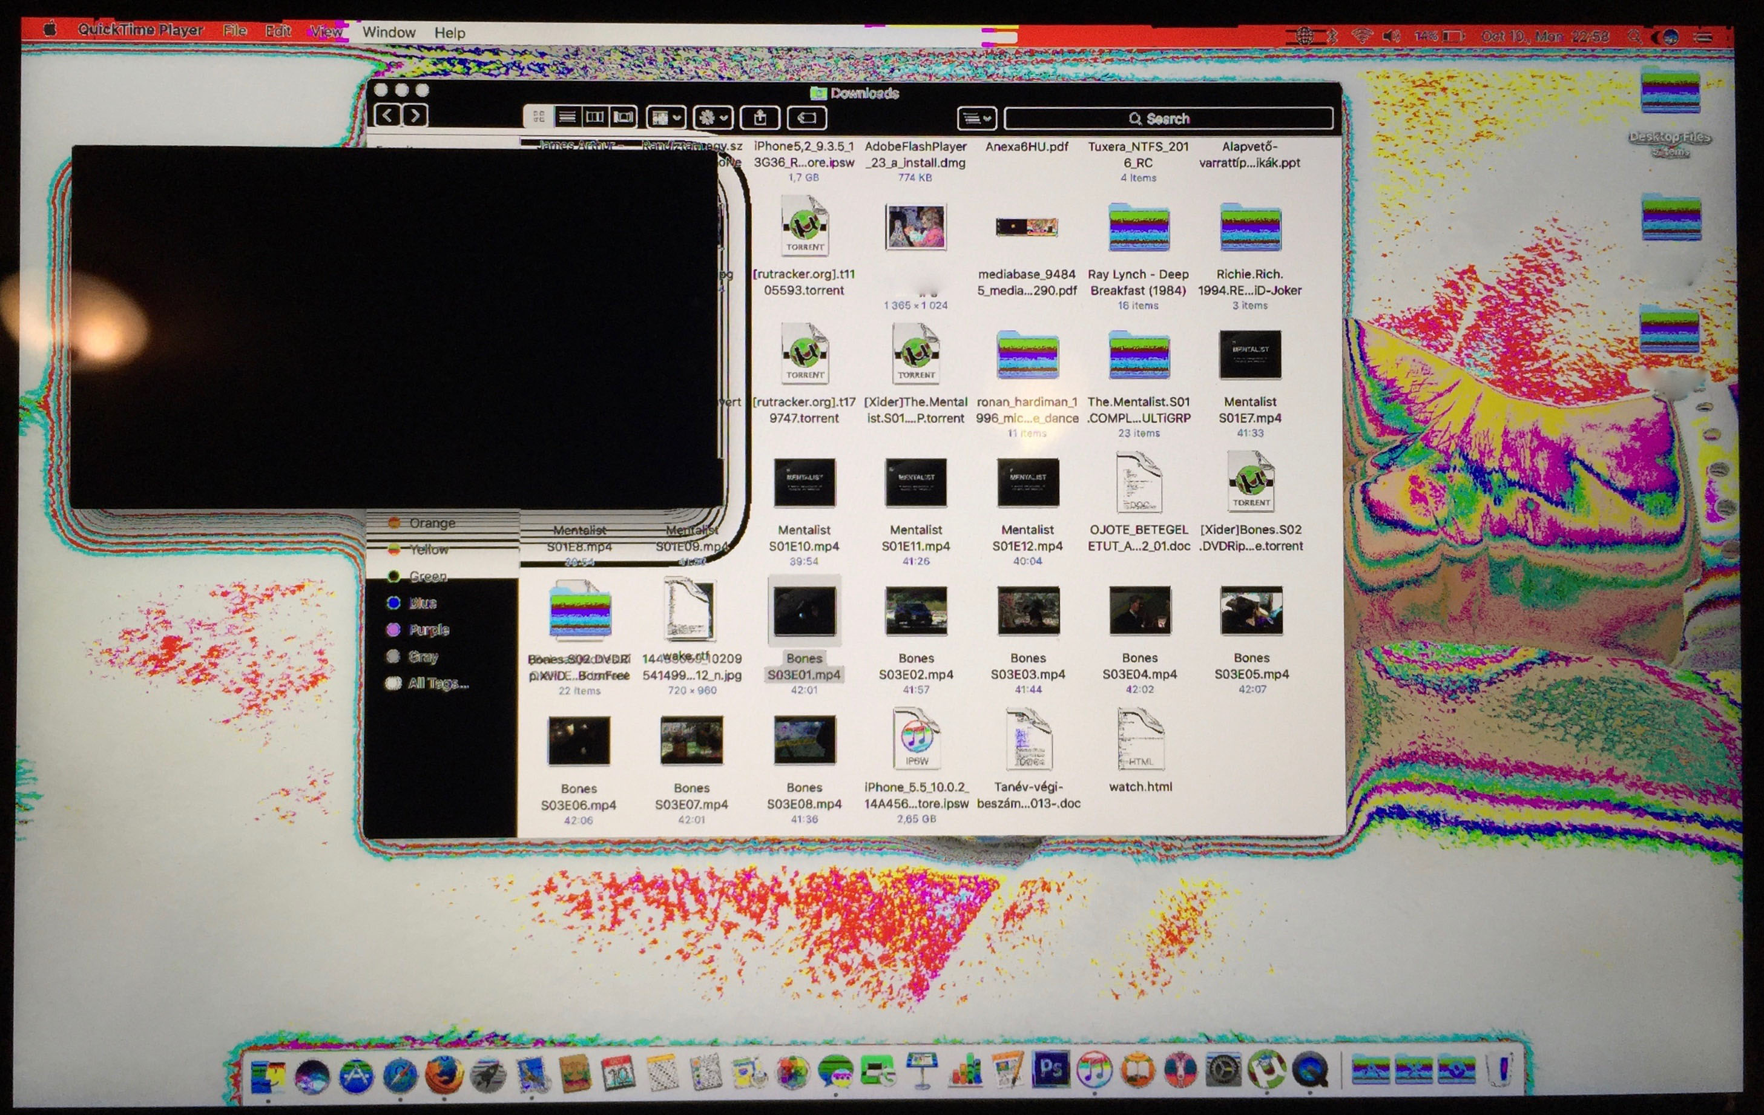Click All Tags… in the sidebar
This screenshot has width=1764, height=1115.
point(436,683)
